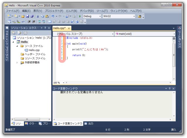This screenshot has height=138, width=187.
Task: Undo the last edit with the blue arrow
Action: point(53,16)
